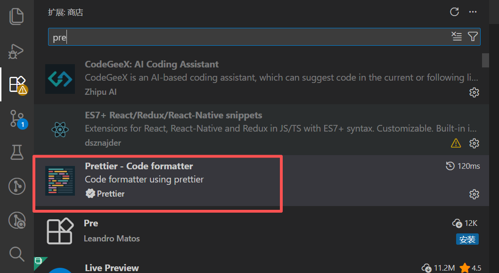Click the 4.5 star rating
The image size is (499, 273).
(471, 268)
